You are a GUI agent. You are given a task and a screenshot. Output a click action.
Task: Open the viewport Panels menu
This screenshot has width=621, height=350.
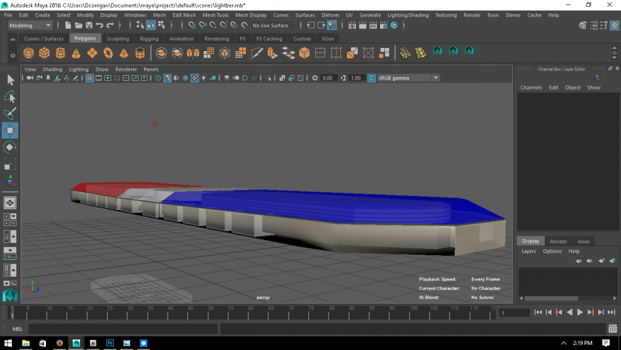click(151, 70)
